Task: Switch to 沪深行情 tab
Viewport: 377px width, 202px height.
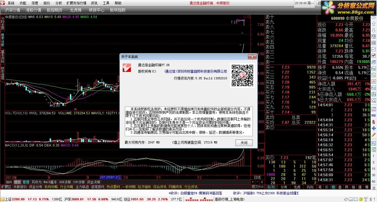Action: (12, 10)
